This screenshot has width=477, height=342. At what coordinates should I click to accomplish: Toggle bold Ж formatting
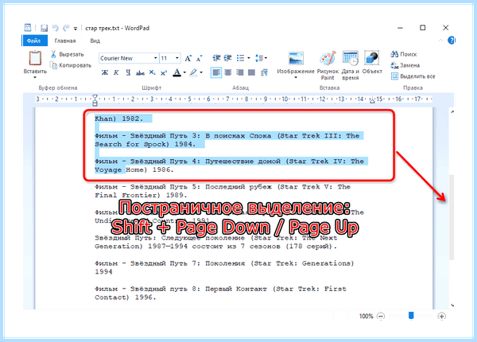point(105,72)
